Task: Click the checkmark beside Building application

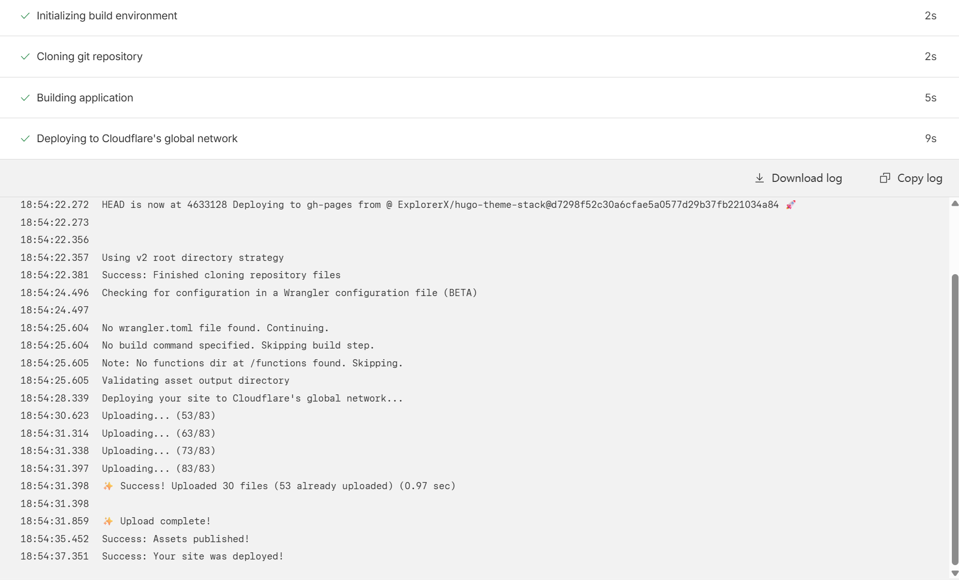Action: tap(25, 97)
